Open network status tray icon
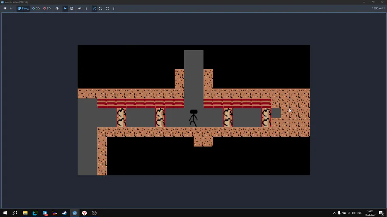Image resolution: width=387 pixels, height=217 pixels. (349, 213)
